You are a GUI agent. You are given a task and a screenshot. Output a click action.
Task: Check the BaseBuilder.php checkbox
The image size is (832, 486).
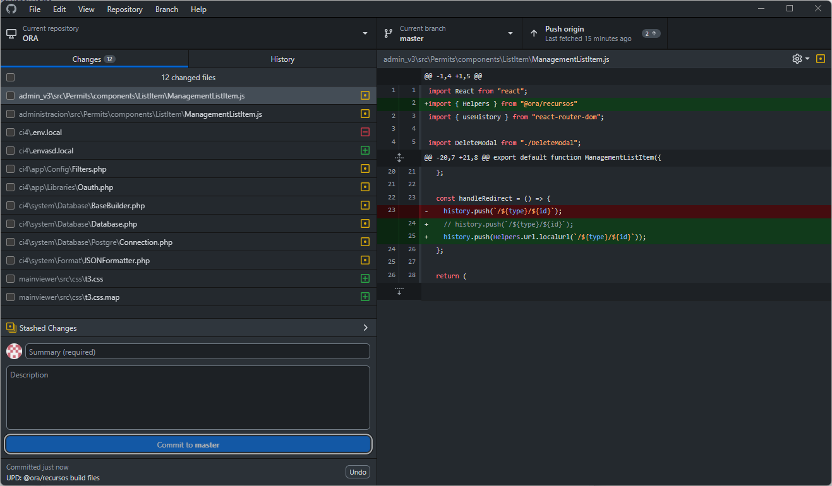tap(11, 206)
